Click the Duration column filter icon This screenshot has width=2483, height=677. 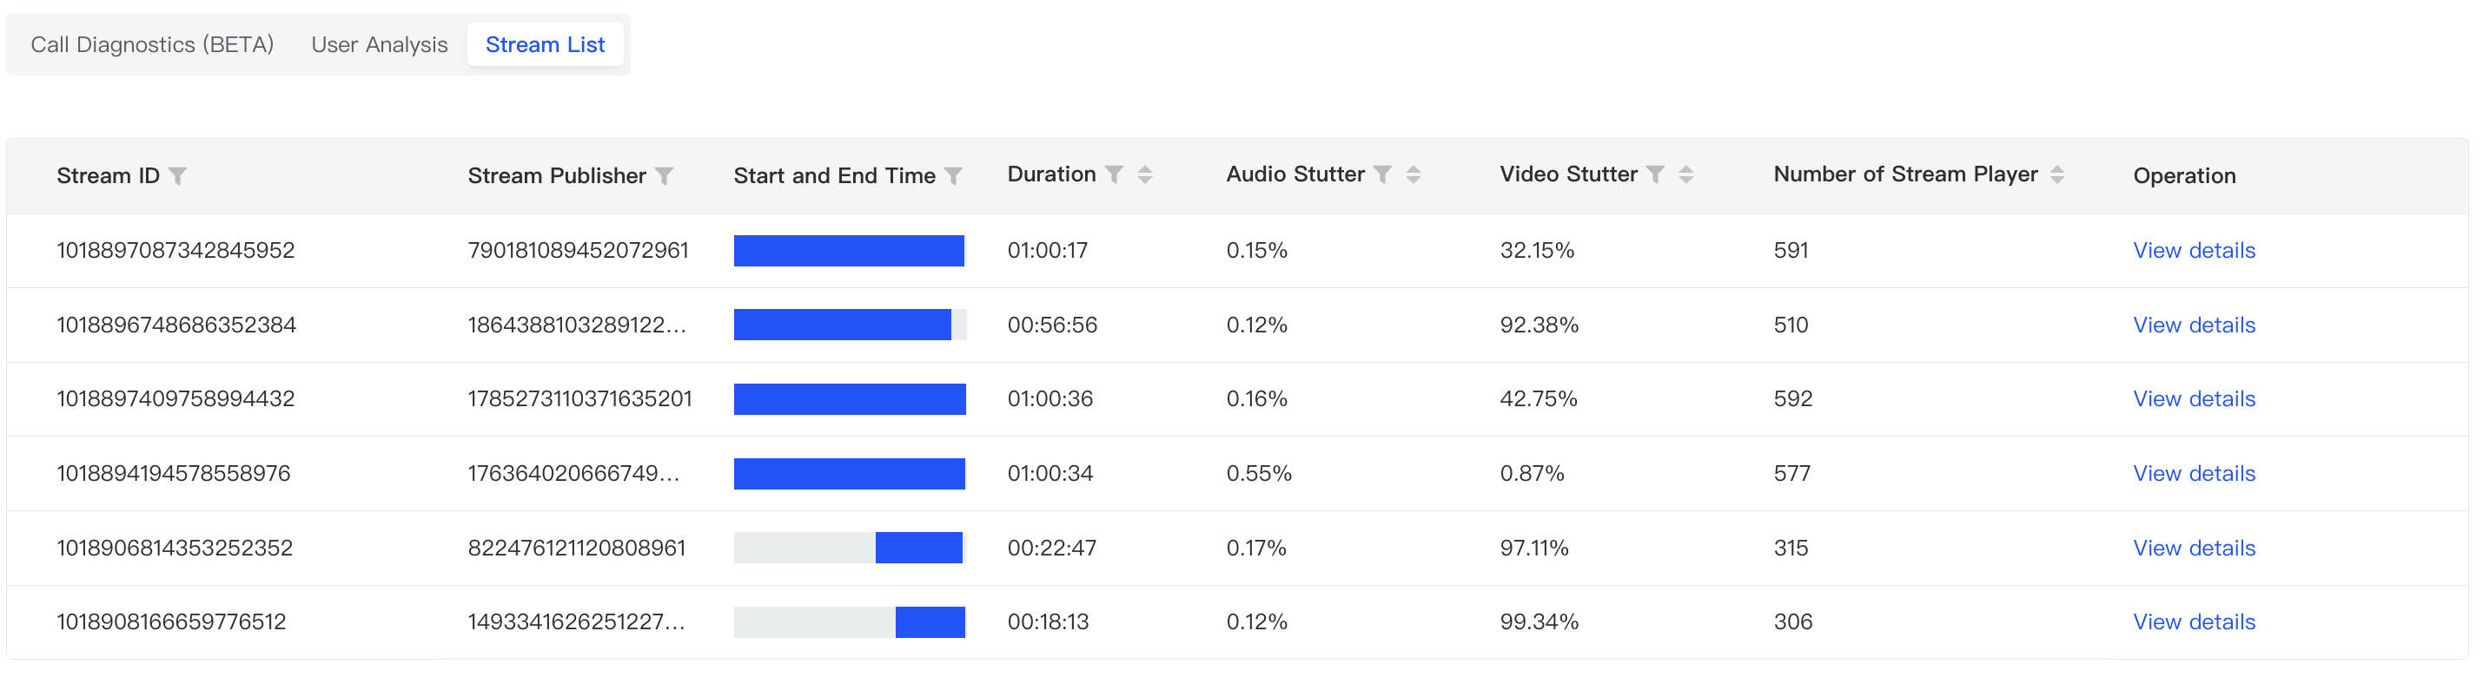(1113, 174)
